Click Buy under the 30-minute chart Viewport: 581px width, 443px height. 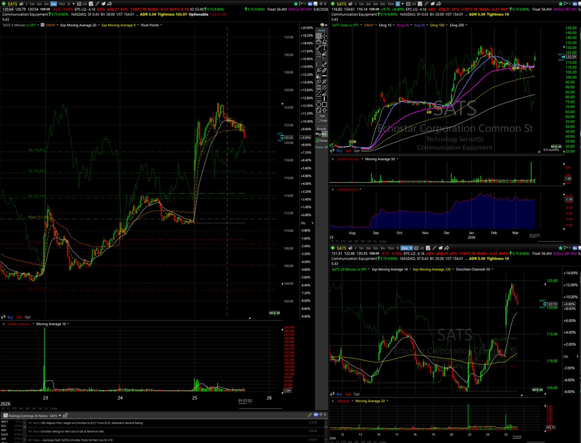click(339, 394)
